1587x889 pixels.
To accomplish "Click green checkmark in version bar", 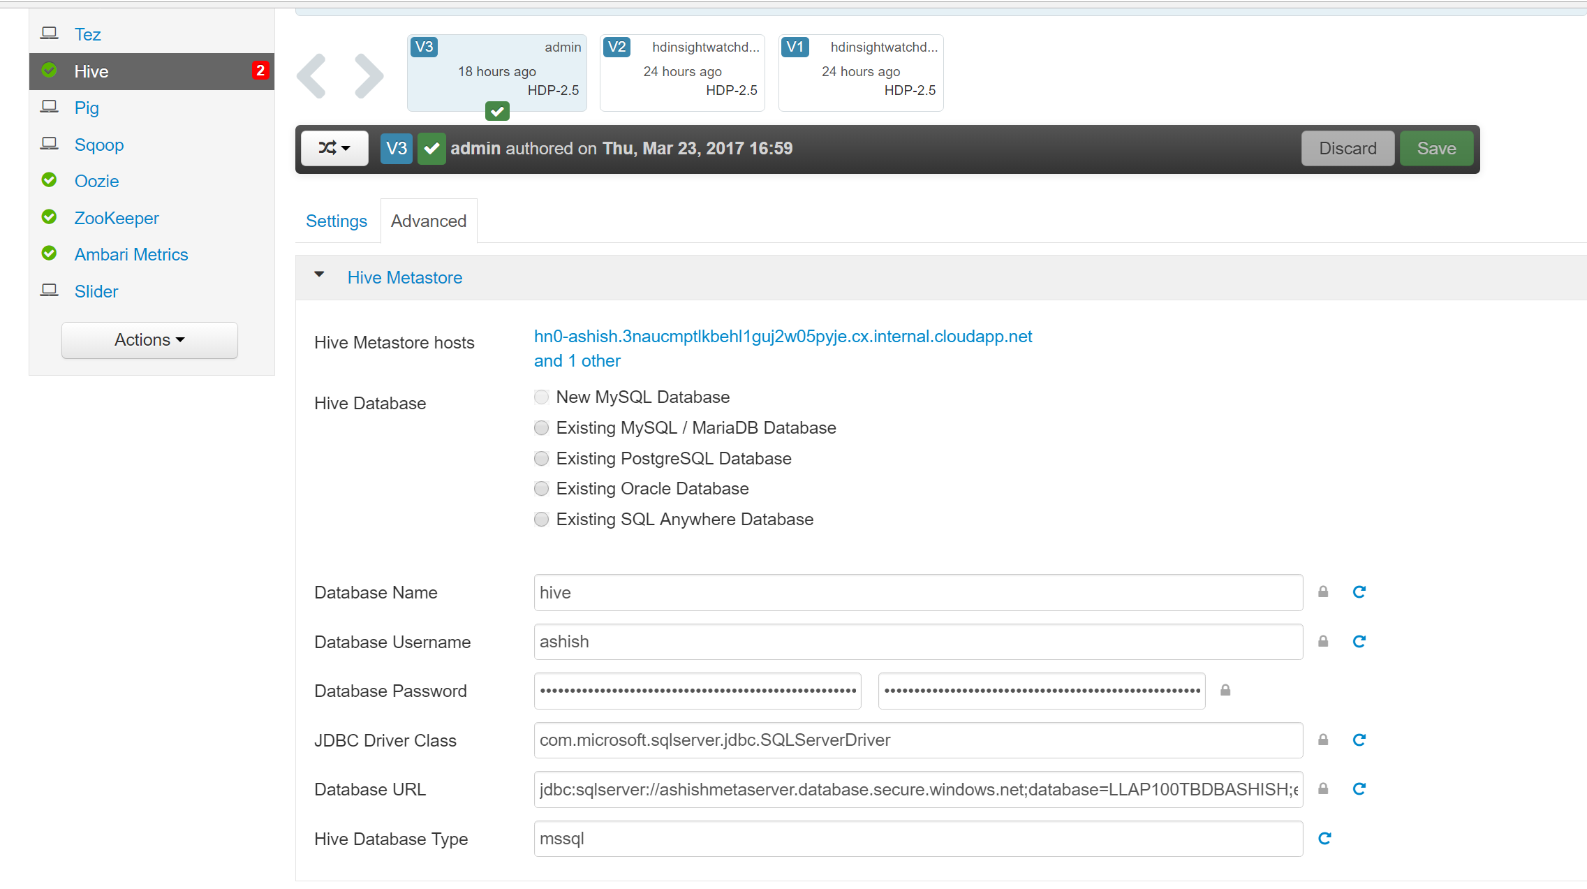I will pyautogui.click(x=431, y=149).
